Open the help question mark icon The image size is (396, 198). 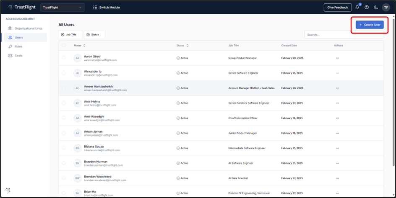(367, 8)
